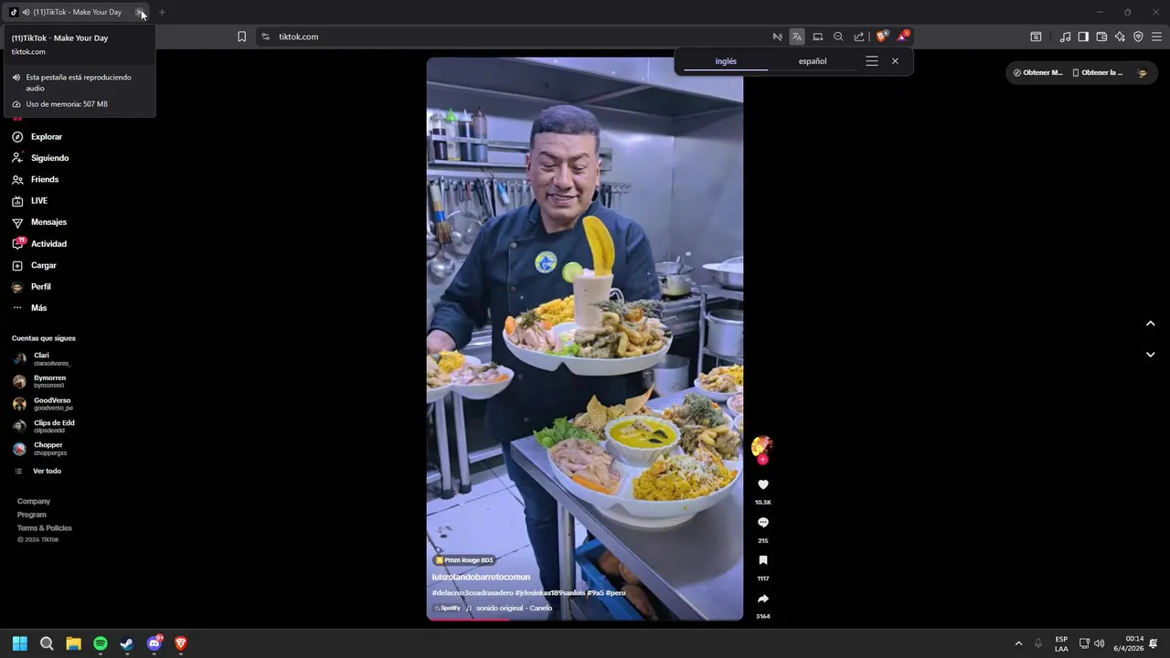Bookmark the video to favorites
1170x658 pixels.
(x=763, y=560)
